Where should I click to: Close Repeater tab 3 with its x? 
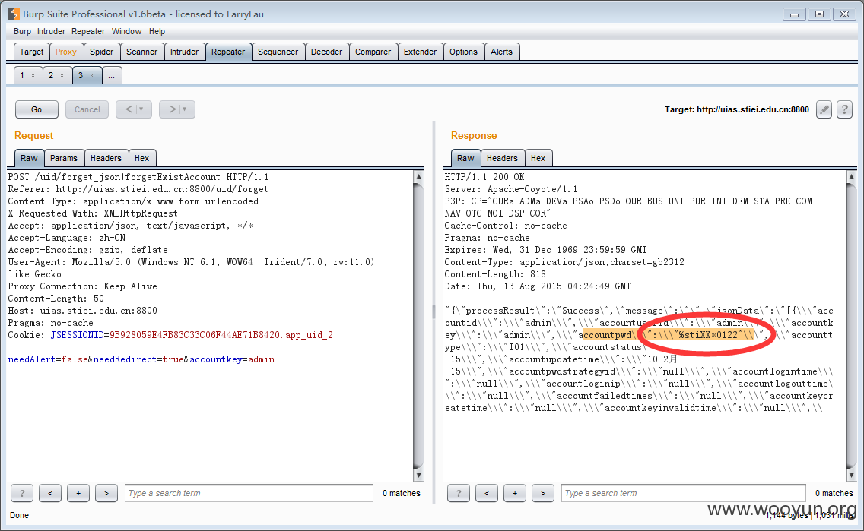(91, 75)
